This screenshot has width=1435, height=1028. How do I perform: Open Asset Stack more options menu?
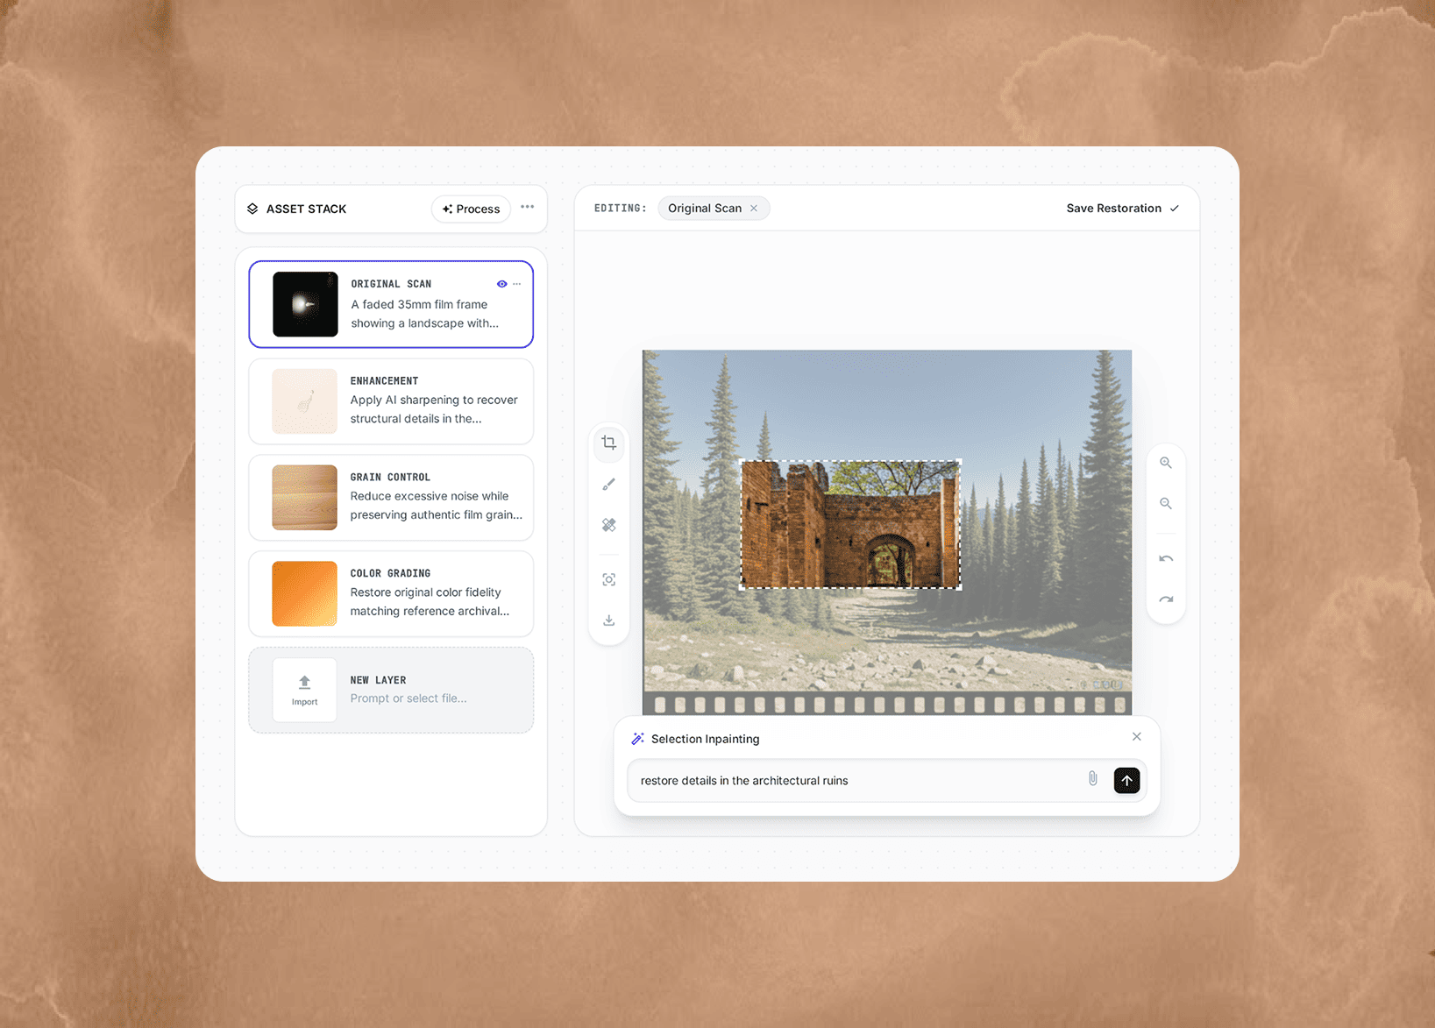[x=527, y=208]
